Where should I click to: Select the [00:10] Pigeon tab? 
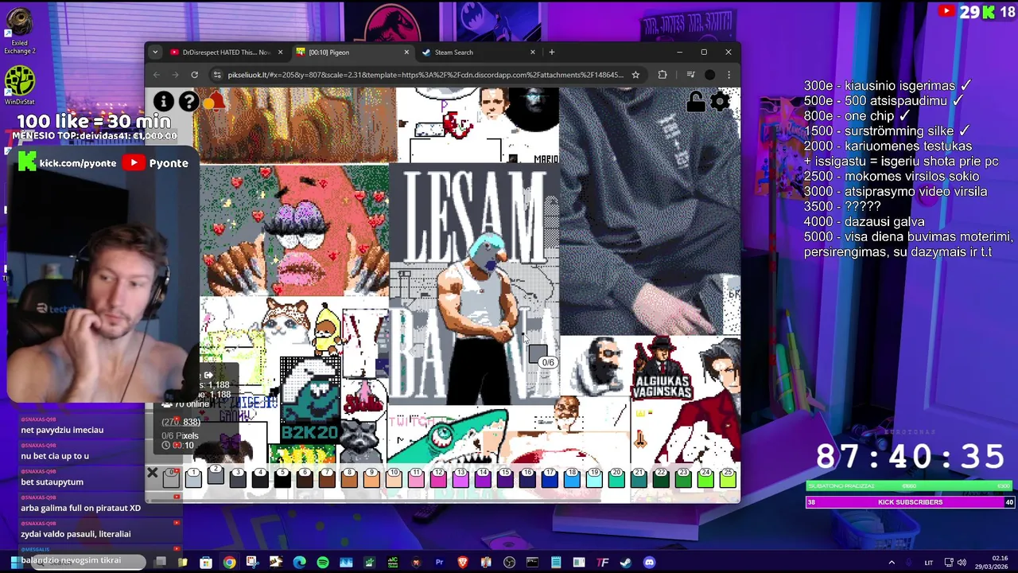352,53
